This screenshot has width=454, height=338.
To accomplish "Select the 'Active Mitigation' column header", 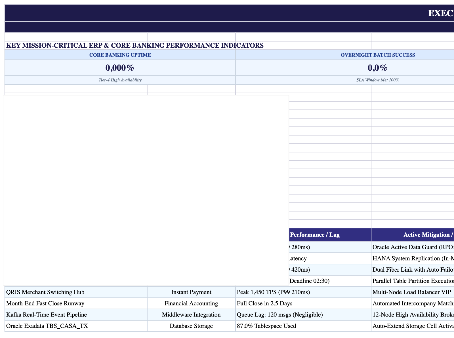I will point(413,235).
